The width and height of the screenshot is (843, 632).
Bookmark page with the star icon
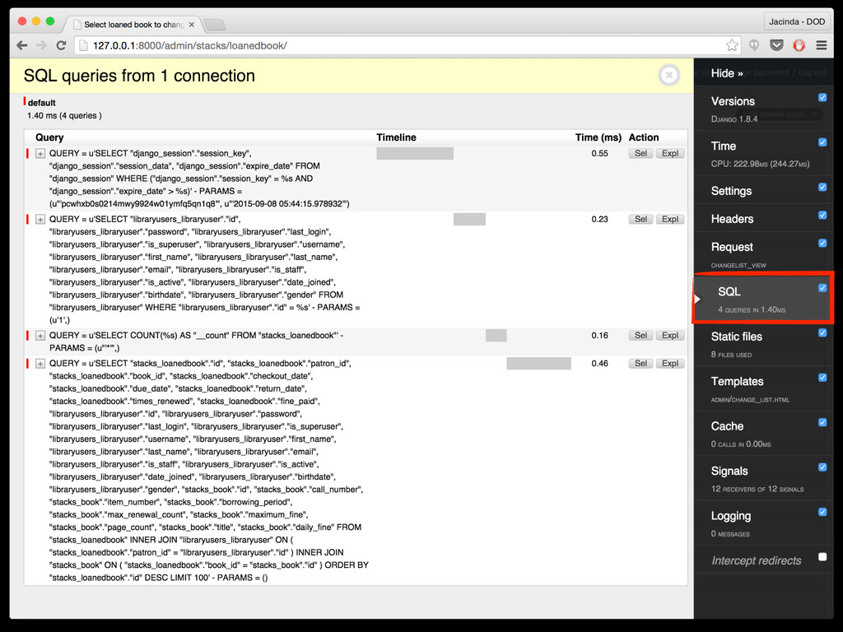[732, 46]
